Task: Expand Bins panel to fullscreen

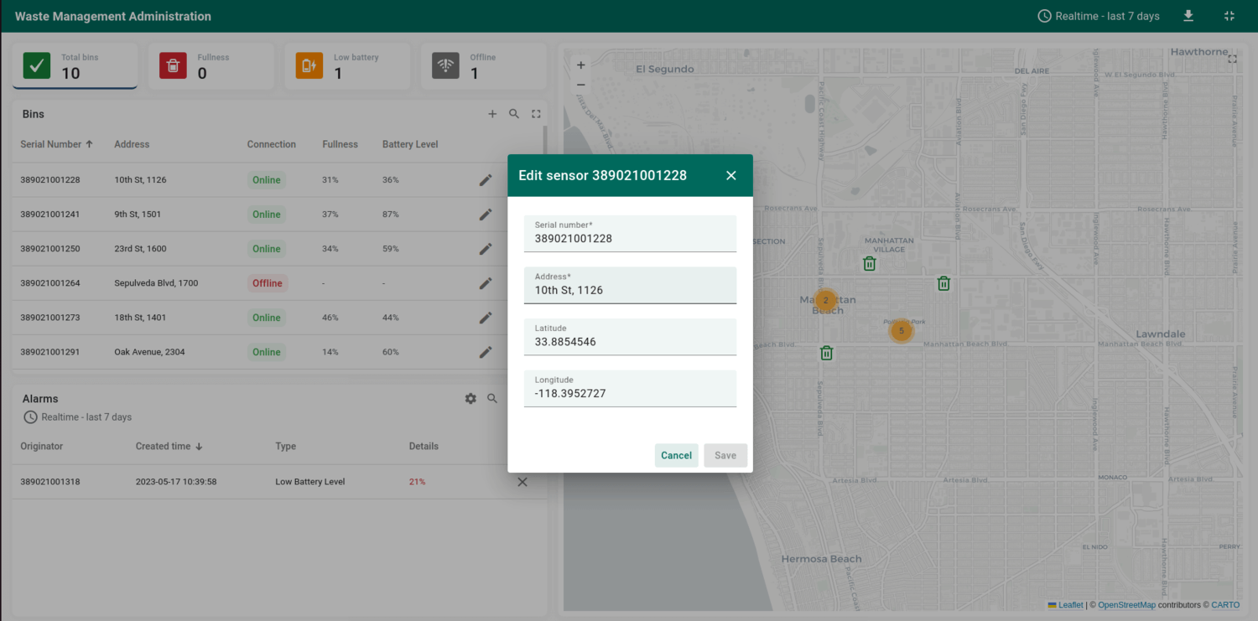Action: 536,114
